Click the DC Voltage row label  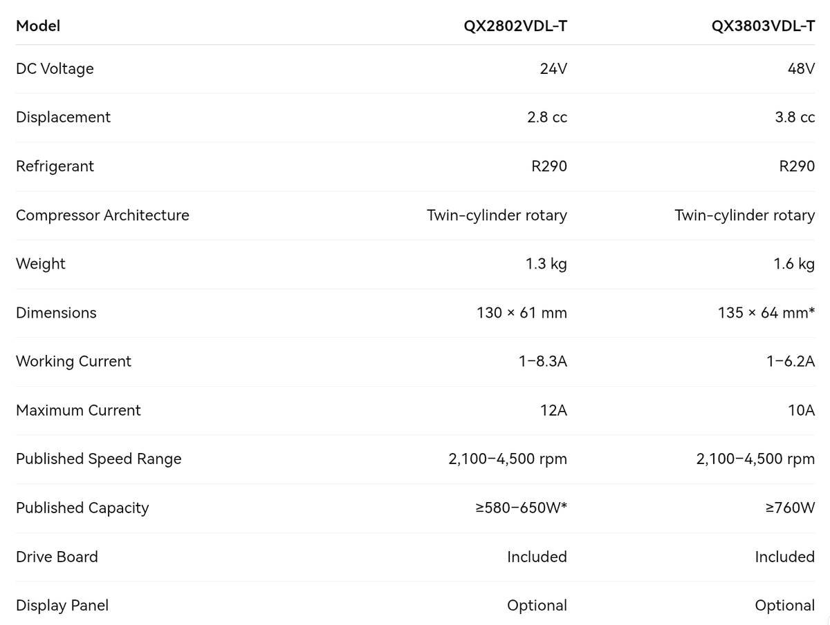click(x=55, y=69)
